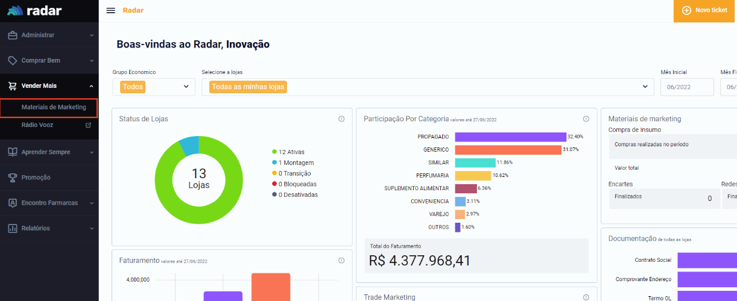Click info icon on Faturamento card
The image size is (737, 301).
pyautogui.click(x=341, y=261)
